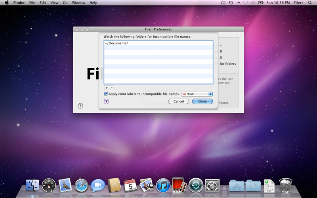Open the Apple menu

(7, 3)
